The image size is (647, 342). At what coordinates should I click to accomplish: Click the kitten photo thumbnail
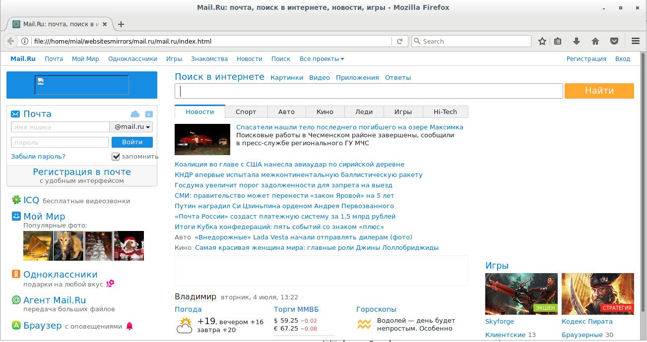68,245
